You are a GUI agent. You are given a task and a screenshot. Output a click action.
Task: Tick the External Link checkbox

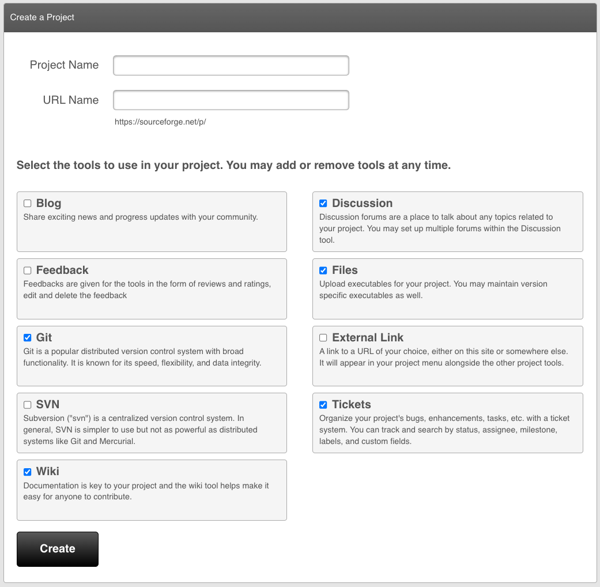click(x=323, y=338)
